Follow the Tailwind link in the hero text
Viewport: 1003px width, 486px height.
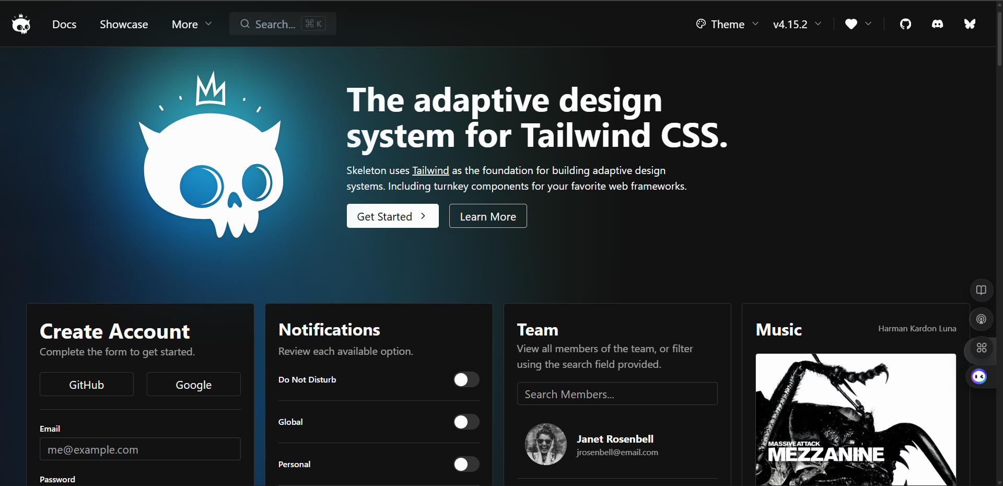tap(430, 170)
